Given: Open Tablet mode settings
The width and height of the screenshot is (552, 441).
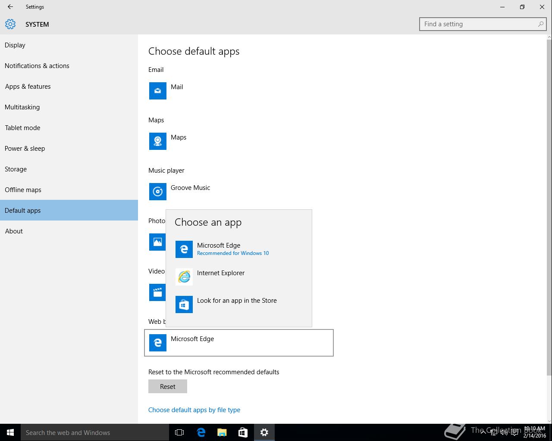Looking at the screenshot, I should pyautogui.click(x=69, y=128).
